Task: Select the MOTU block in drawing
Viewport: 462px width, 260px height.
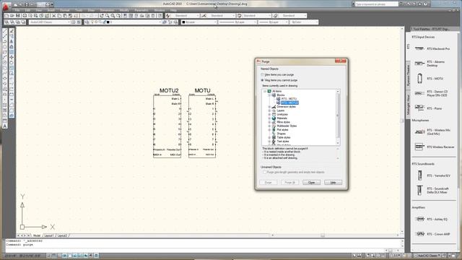Action: [203, 123]
